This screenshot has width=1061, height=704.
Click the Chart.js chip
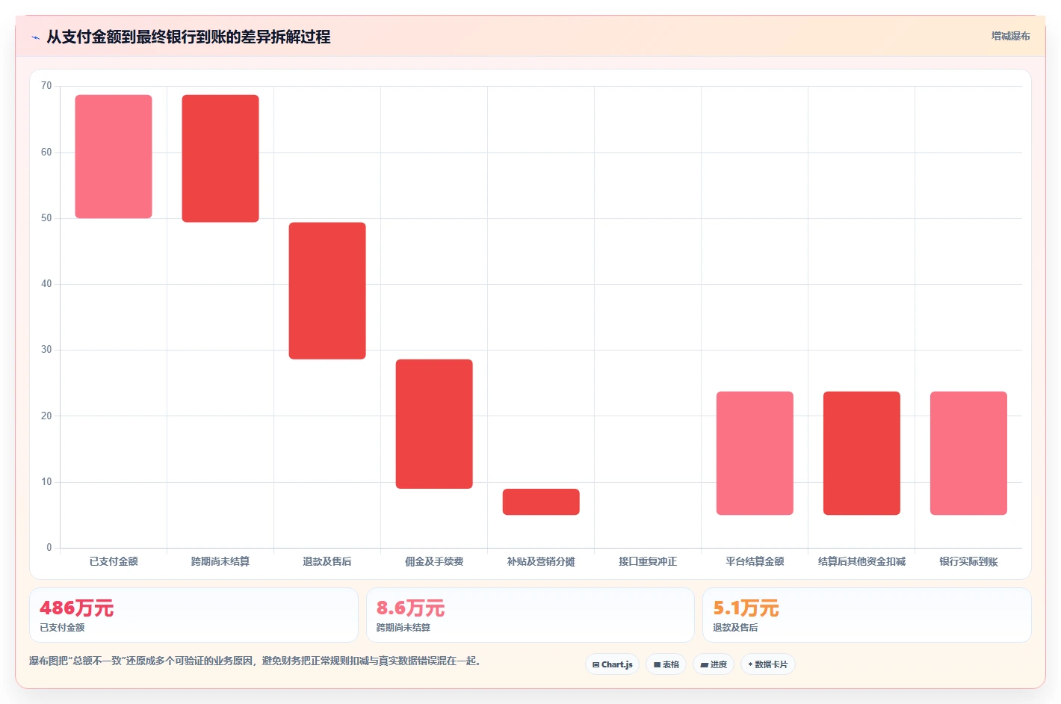pyautogui.click(x=612, y=664)
